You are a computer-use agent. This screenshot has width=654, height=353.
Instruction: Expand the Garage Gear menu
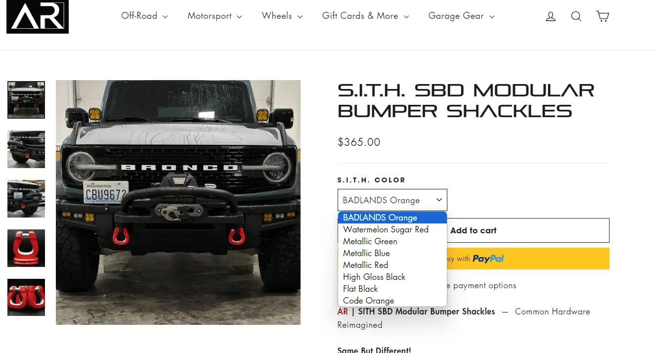click(x=461, y=16)
